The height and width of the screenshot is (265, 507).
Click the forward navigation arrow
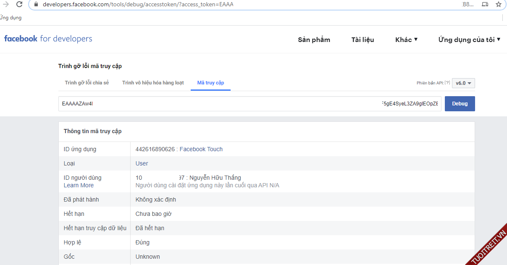pos(6,4)
